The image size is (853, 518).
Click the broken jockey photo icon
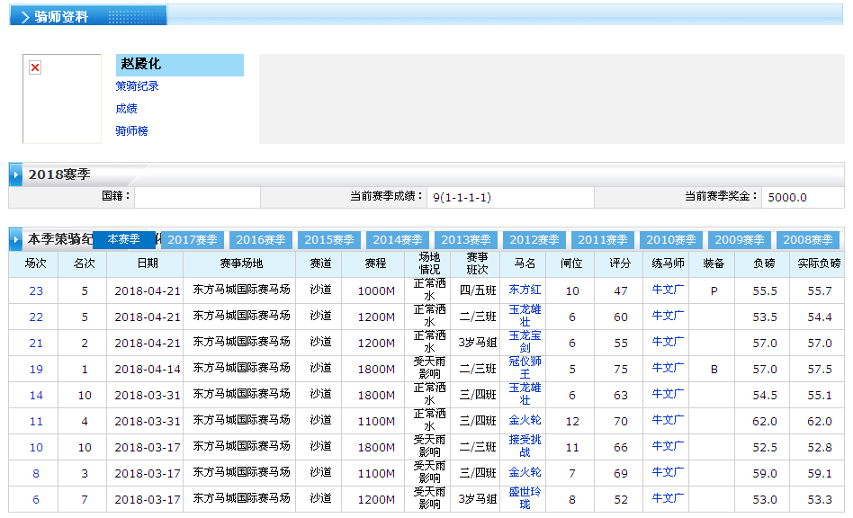tap(35, 67)
